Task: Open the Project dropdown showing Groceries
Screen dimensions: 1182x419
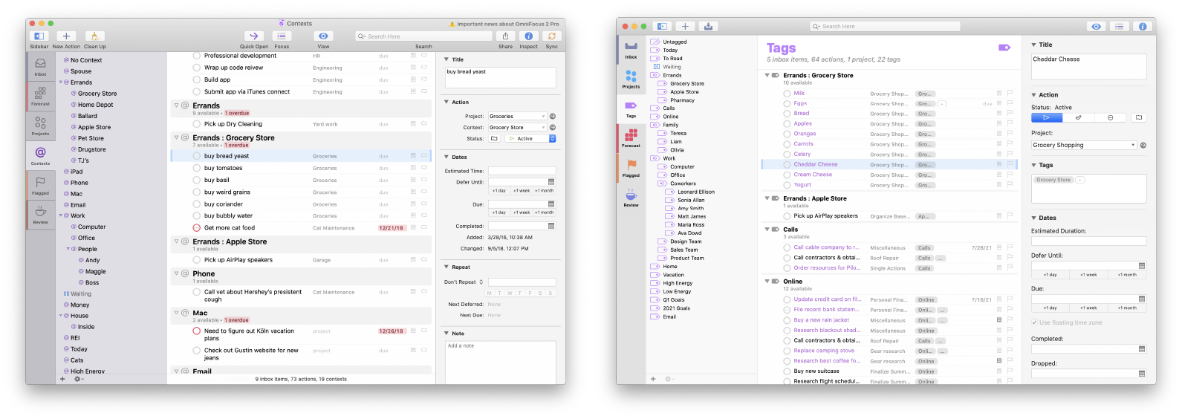Action: point(517,116)
